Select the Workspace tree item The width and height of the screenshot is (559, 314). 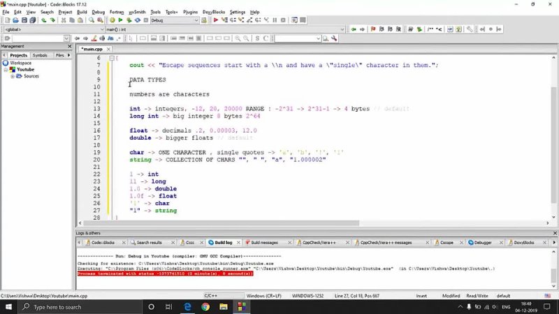click(20, 63)
